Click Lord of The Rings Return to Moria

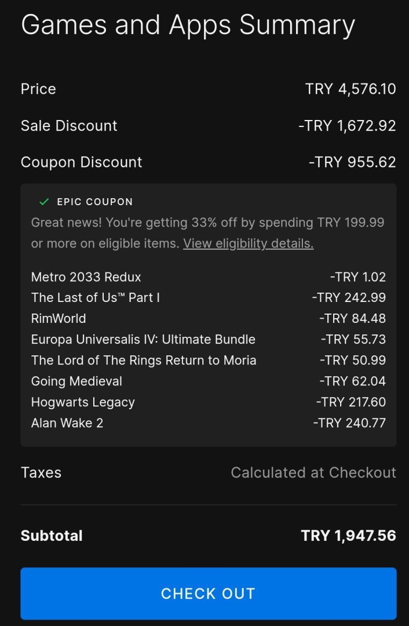144,361
